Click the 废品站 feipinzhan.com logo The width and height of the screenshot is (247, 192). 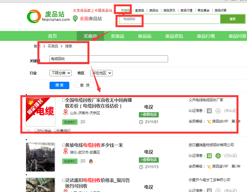(48, 16)
